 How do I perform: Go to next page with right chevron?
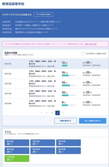coord(63,113)
